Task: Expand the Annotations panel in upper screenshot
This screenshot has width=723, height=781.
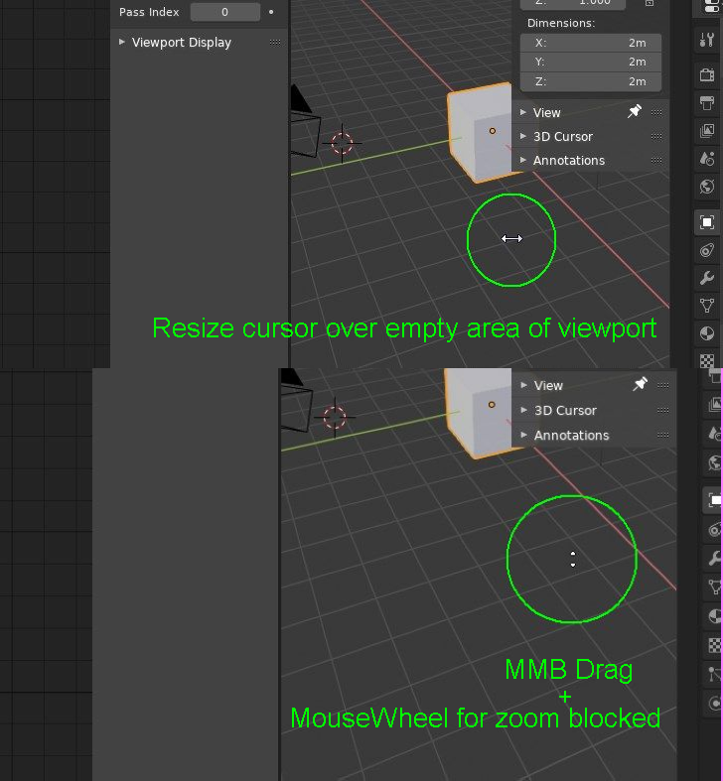Action: [x=523, y=160]
